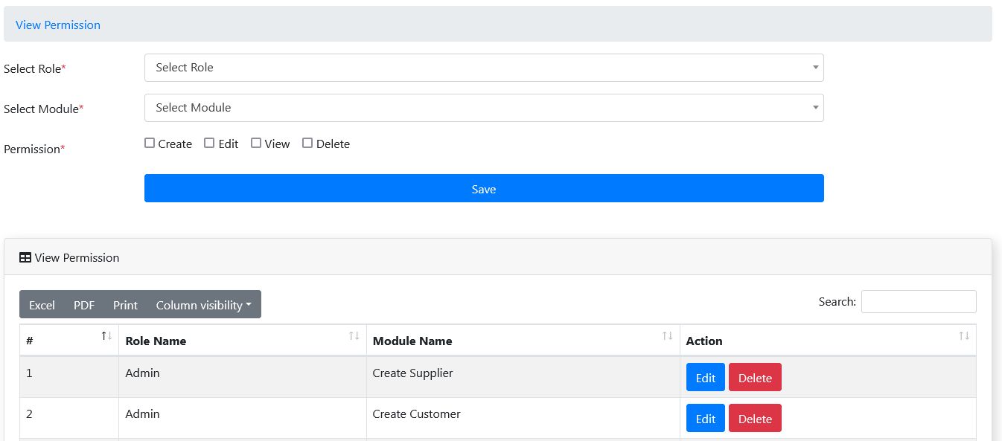Image resolution: width=1002 pixels, height=441 pixels.
Task: Open the Select Role dropdown
Action: click(x=484, y=68)
